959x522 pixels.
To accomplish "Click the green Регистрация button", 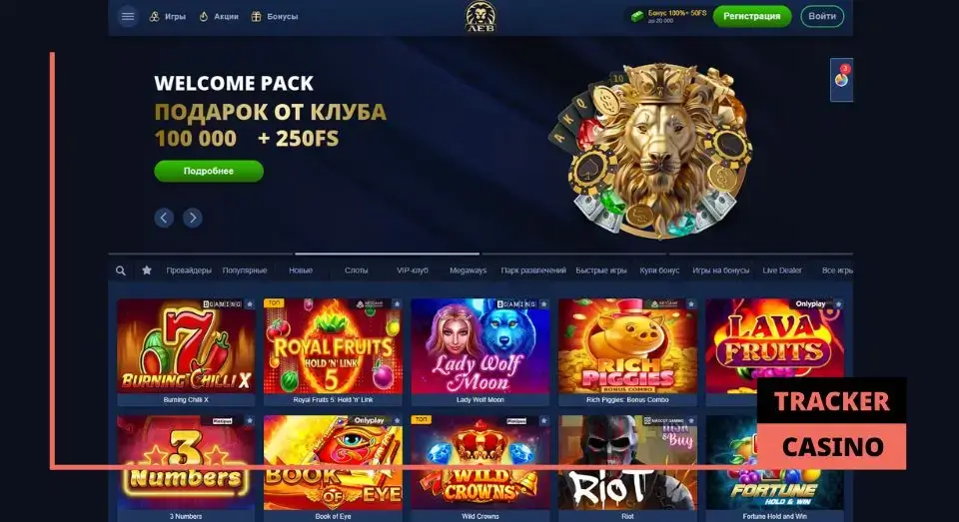I will pos(751,17).
